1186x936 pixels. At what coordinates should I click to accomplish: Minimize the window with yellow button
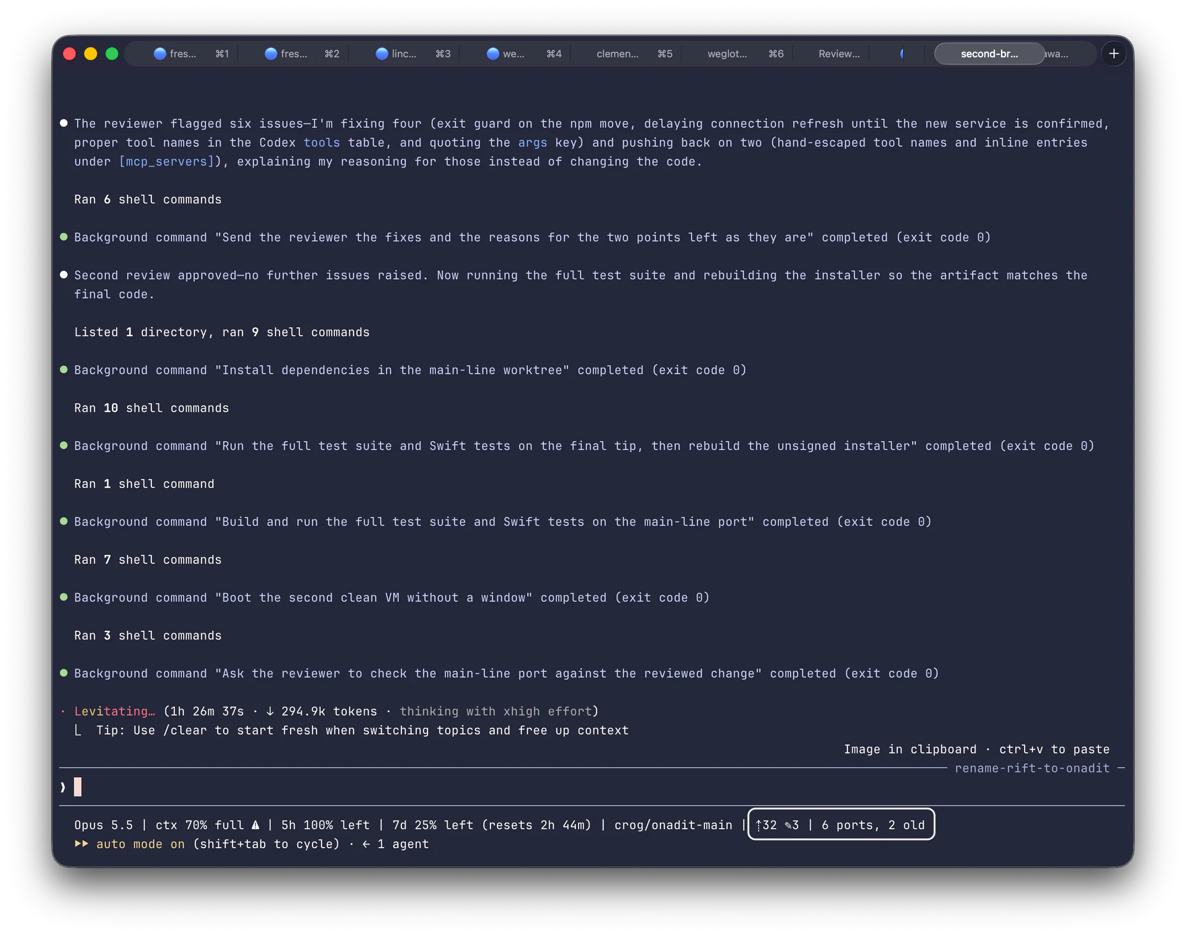91,54
